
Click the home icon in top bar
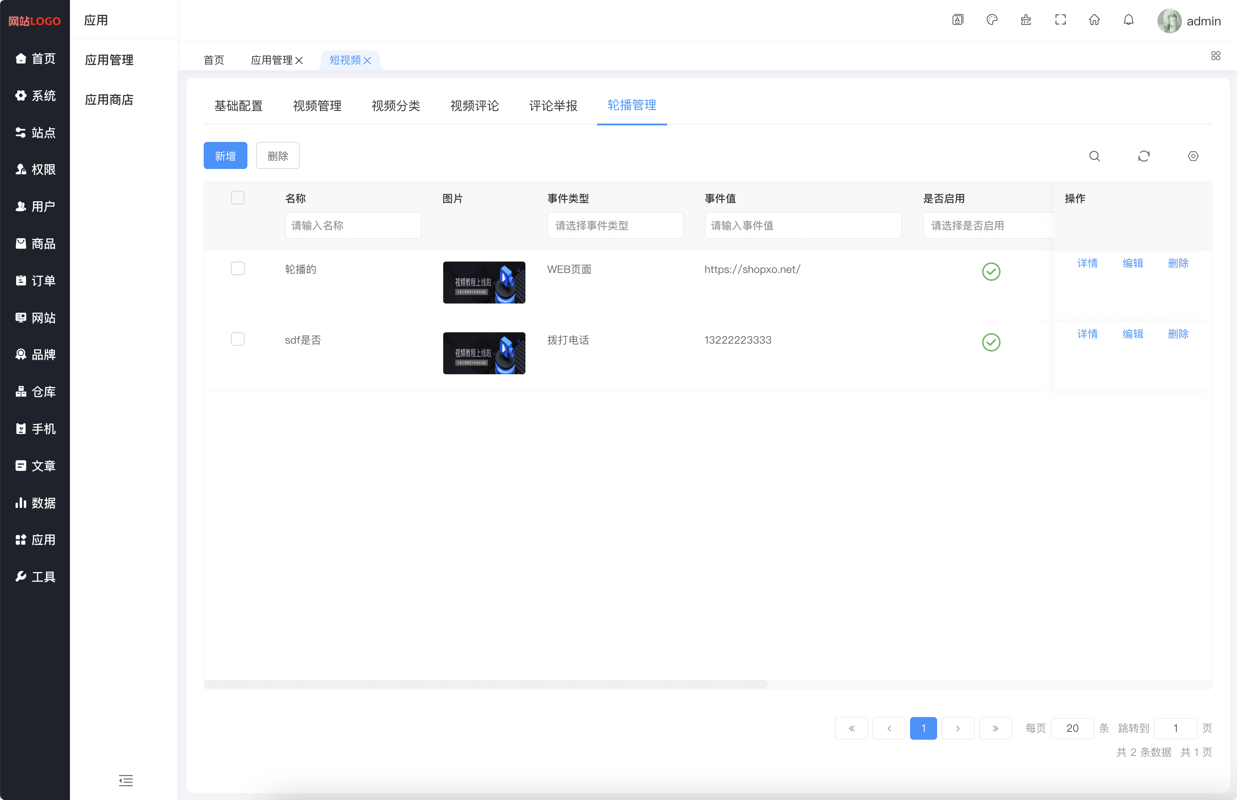point(1094,20)
